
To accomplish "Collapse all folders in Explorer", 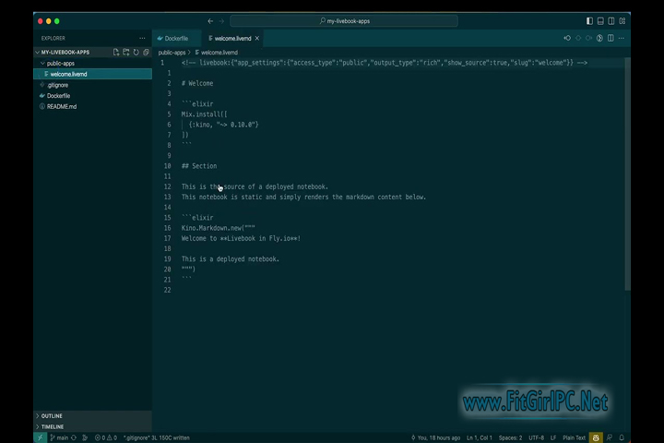I will (x=147, y=53).
